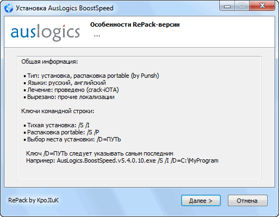This screenshot has height=217, width=279.
Task: Click the example command line with BoostSpeed.v5.4.0.10.exe
Action: click(122, 160)
